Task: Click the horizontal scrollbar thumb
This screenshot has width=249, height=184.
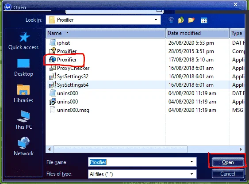Action: (120, 149)
